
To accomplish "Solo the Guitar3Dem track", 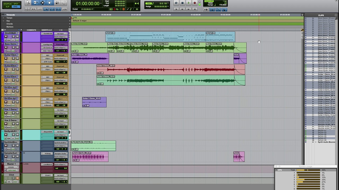I will pyautogui.click(x=14, y=80).
